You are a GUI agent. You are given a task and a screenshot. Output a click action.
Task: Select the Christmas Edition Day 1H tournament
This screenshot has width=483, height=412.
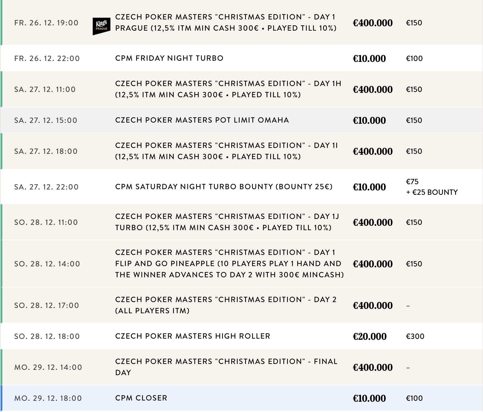click(228, 89)
